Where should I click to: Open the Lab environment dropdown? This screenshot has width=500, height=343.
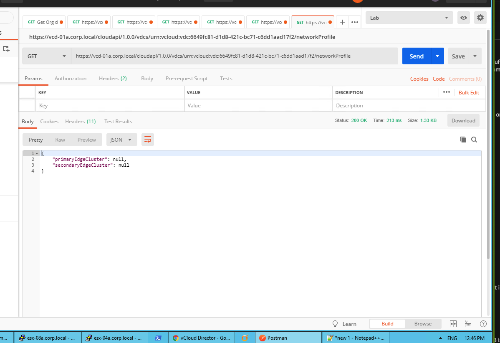click(x=409, y=18)
